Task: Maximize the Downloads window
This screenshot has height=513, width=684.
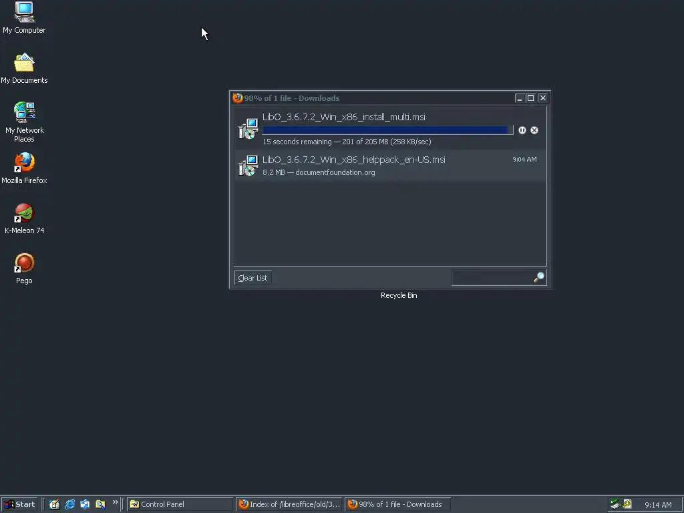Action: tap(530, 98)
